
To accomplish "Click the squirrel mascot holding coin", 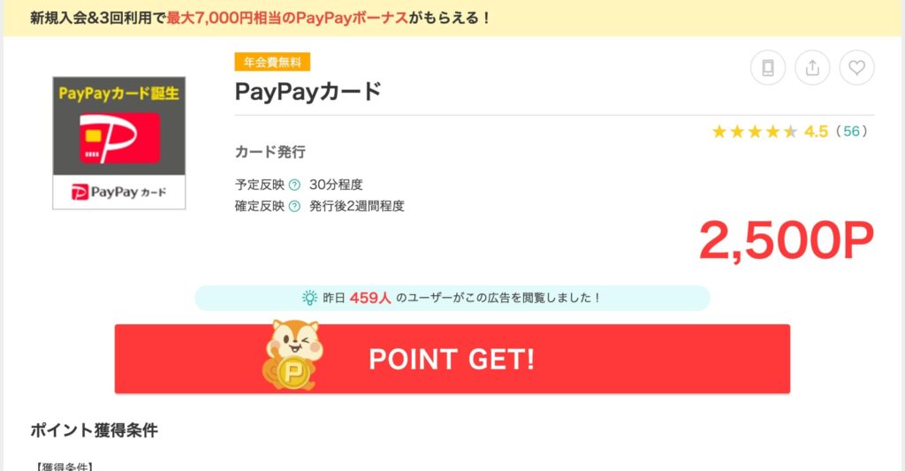I will point(293,354).
